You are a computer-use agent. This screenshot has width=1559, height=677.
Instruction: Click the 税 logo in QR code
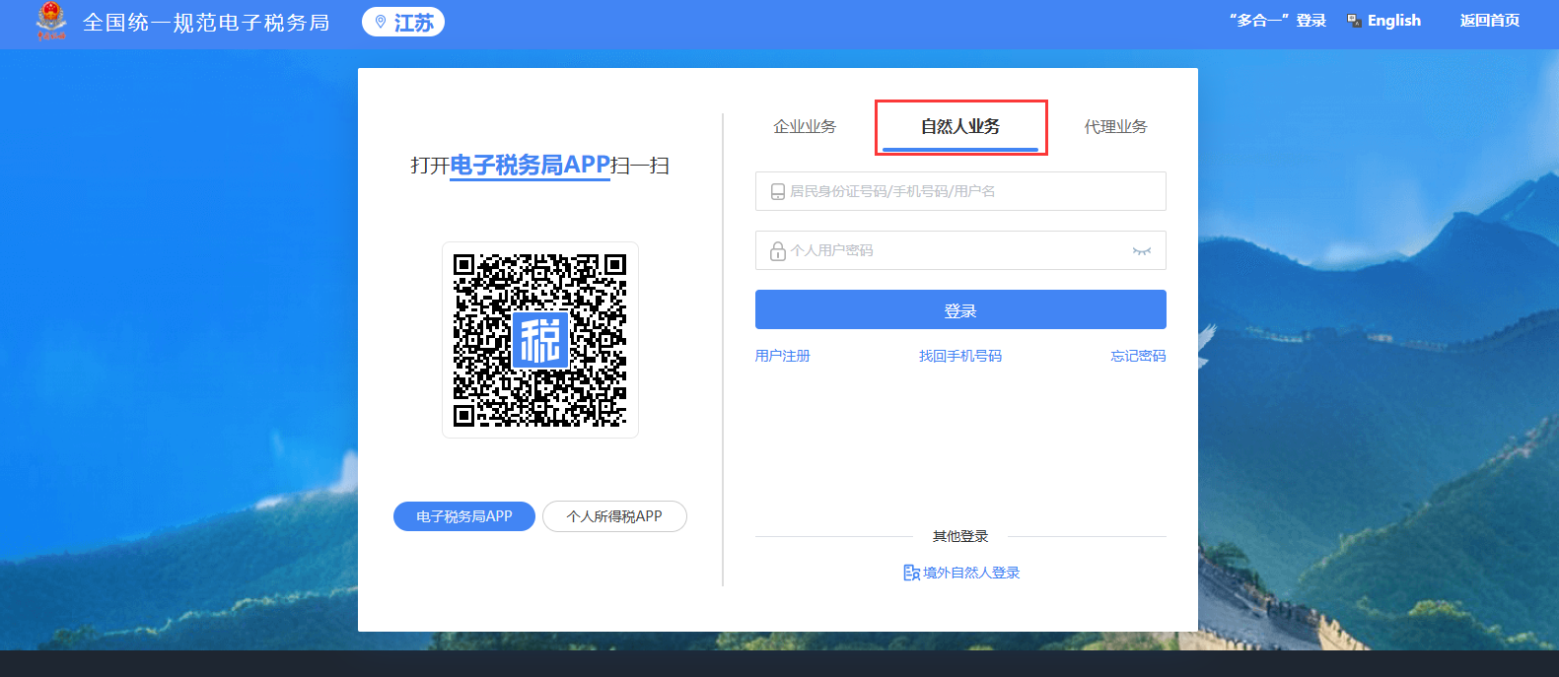tap(539, 340)
